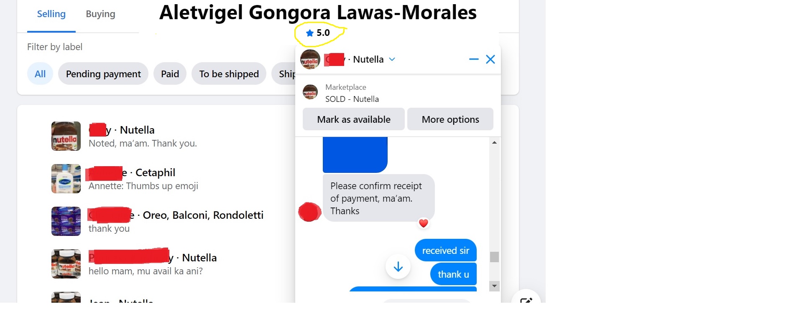Image resolution: width=797 pixels, height=324 pixels.
Task: Click the blue star rating 5.0
Action: pos(318,33)
